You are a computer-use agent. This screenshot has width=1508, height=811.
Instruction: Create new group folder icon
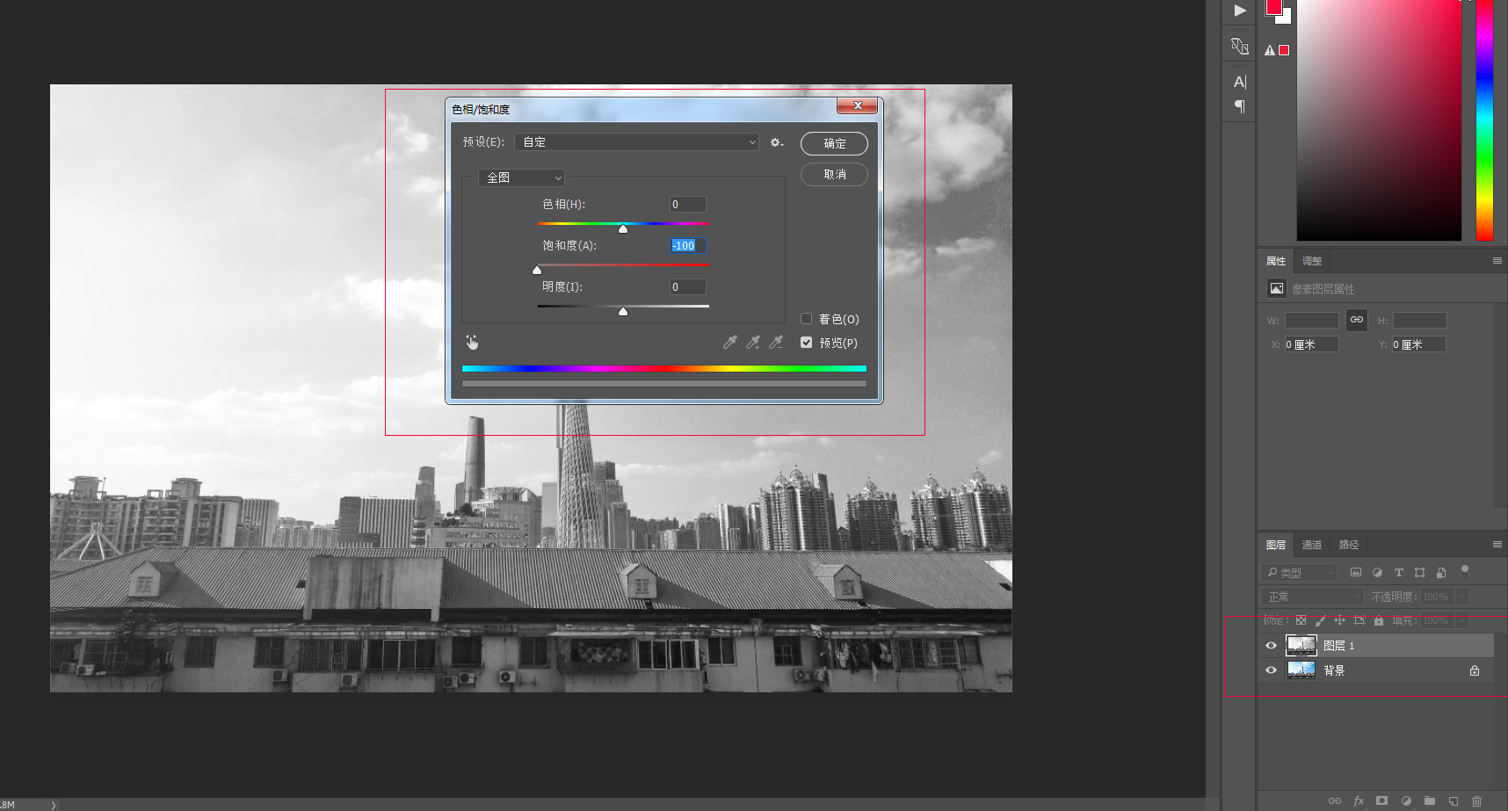[x=1430, y=800]
